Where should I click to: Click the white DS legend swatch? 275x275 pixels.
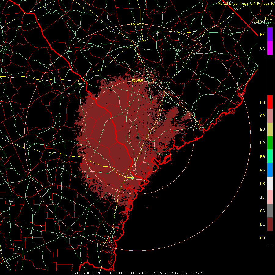270,183
